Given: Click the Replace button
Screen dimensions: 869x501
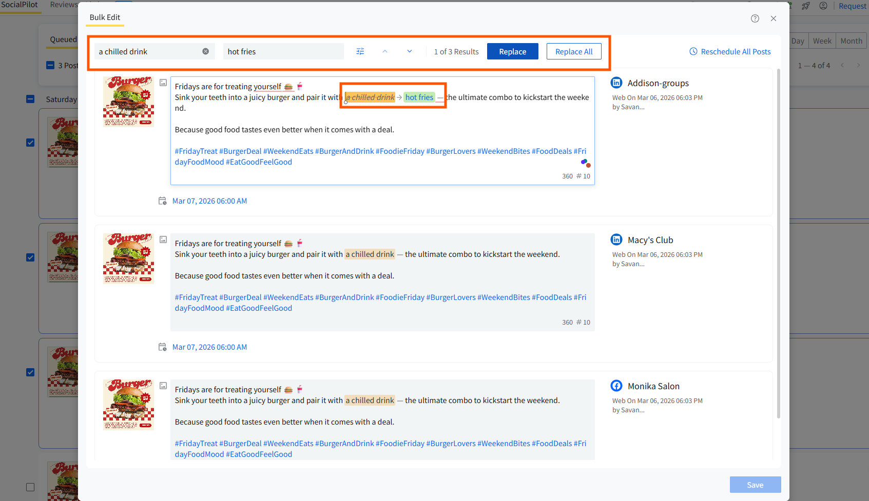Looking at the screenshot, I should coord(513,51).
